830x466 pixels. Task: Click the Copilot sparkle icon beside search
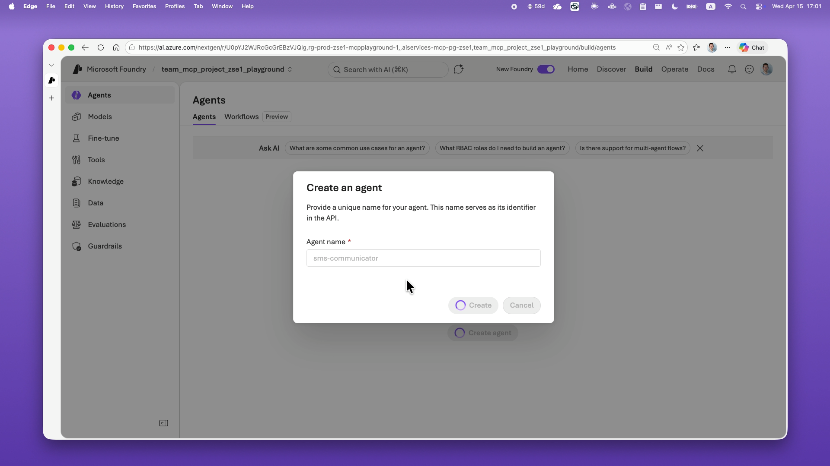click(x=459, y=69)
